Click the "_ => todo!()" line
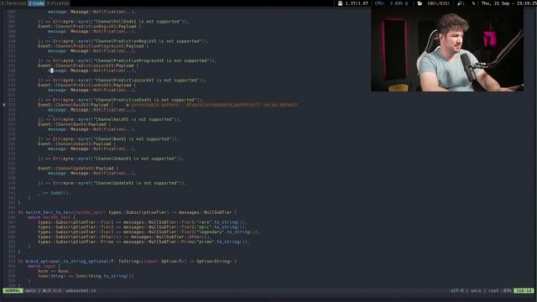 (54, 193)
